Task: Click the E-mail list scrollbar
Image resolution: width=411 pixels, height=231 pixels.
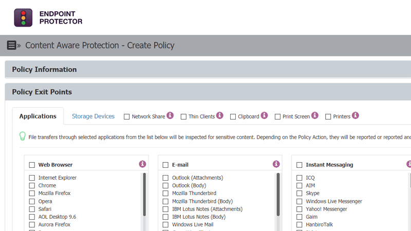Action: coord(278,195)
